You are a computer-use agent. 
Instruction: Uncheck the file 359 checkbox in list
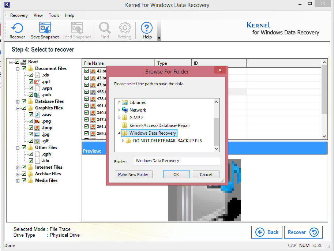[86, 134]
